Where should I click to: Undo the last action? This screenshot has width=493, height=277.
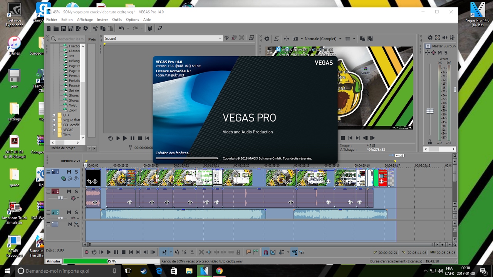click(121, 28)
